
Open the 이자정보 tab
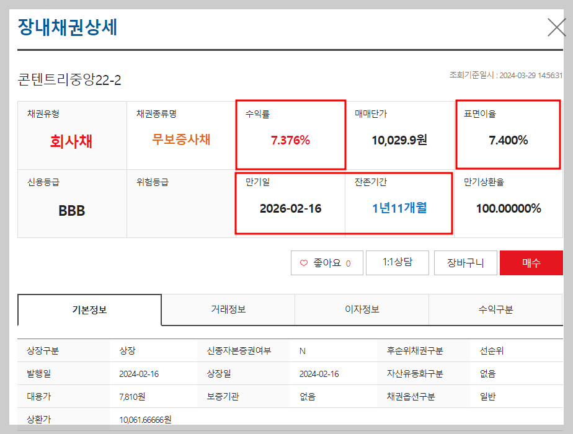coord(362,309)
